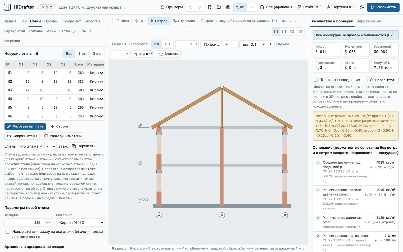
Task: Click the 'Сопрячь стены' button
Action: [x=22, y=136]
